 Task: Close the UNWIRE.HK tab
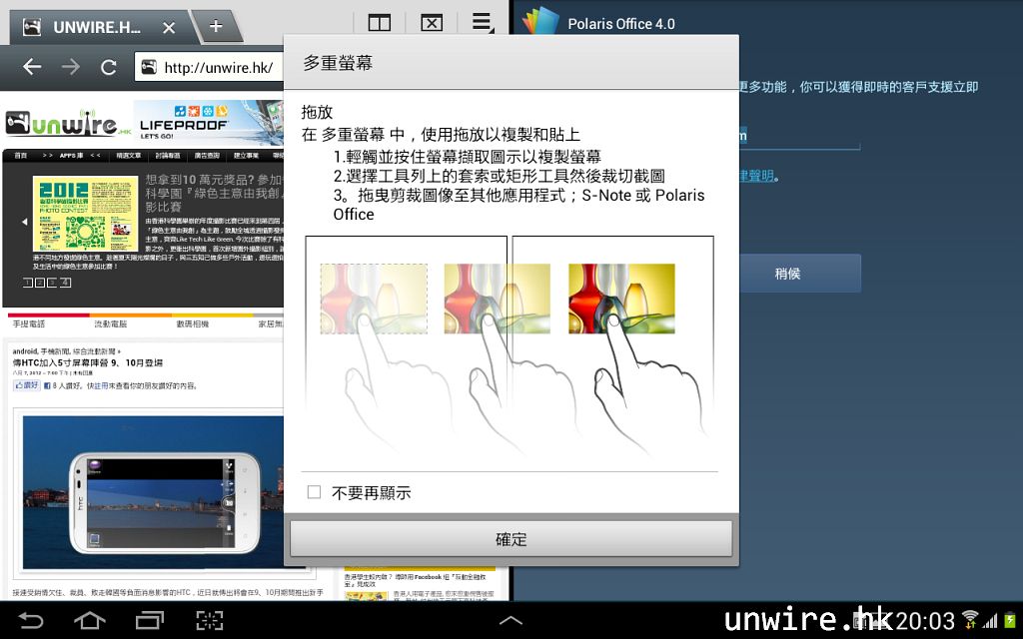pos(169,28)
